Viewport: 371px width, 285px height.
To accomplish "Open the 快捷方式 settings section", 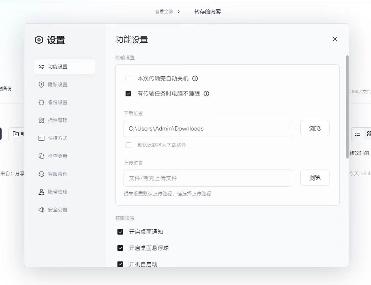I will tap(57, 138).
